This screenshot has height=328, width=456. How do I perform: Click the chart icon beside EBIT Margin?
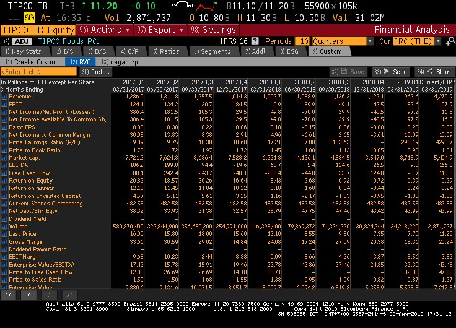[4, 257]
